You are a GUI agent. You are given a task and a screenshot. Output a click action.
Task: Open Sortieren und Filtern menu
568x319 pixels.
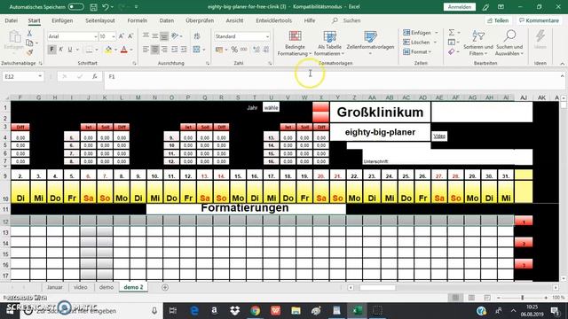478,43
